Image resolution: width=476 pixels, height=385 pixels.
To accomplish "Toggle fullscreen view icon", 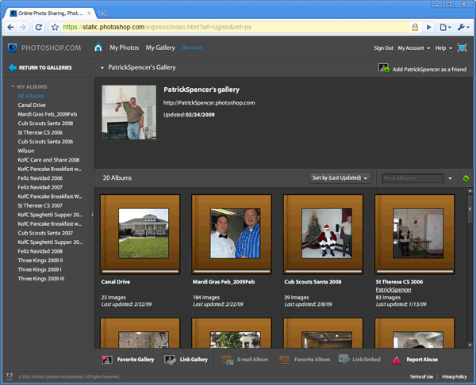I will (462, 48).
